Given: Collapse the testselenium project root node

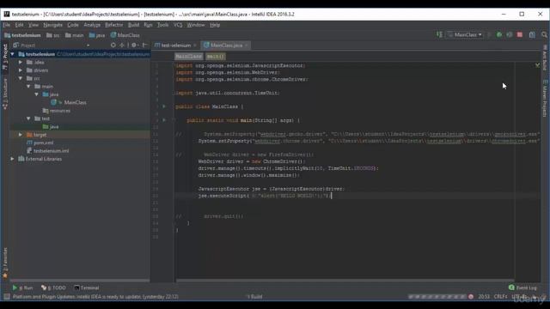Looking at the screenshot, I should point(13,54).
